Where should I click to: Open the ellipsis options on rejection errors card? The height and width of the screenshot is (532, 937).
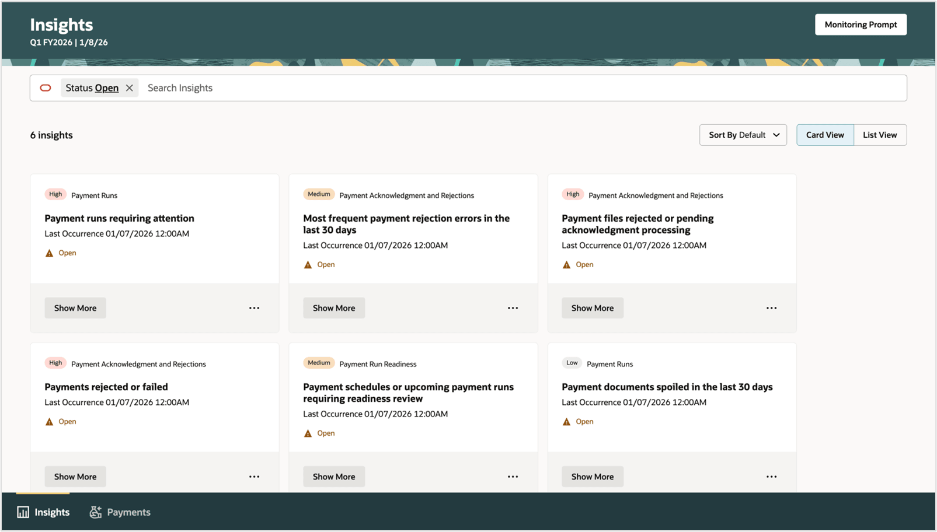pyautogui.click(x=513, y=307)
